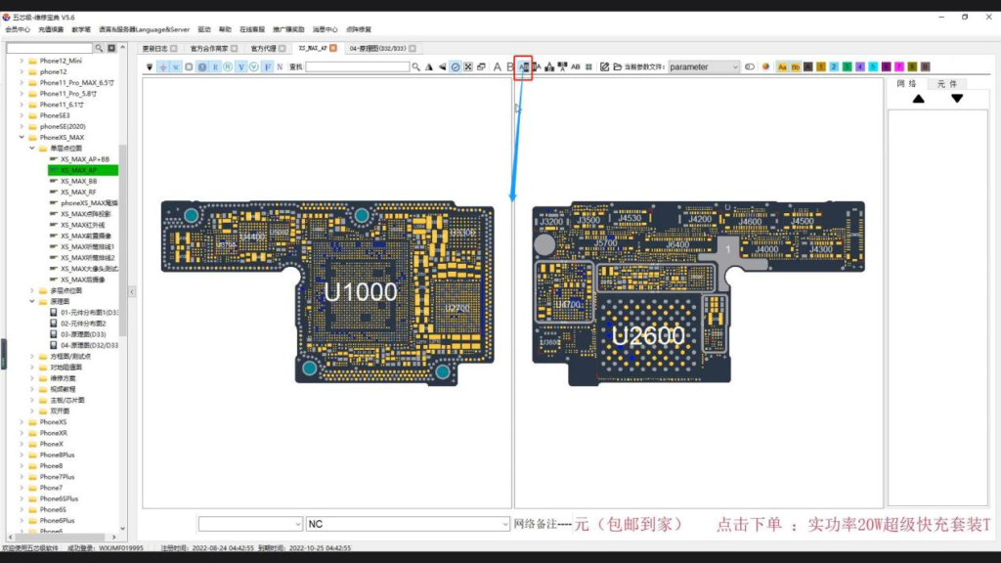Click the four-square grid toolbar icon
Viewport: 1001px width, 563px height.
pyautogui.click(x=588, y=67)
